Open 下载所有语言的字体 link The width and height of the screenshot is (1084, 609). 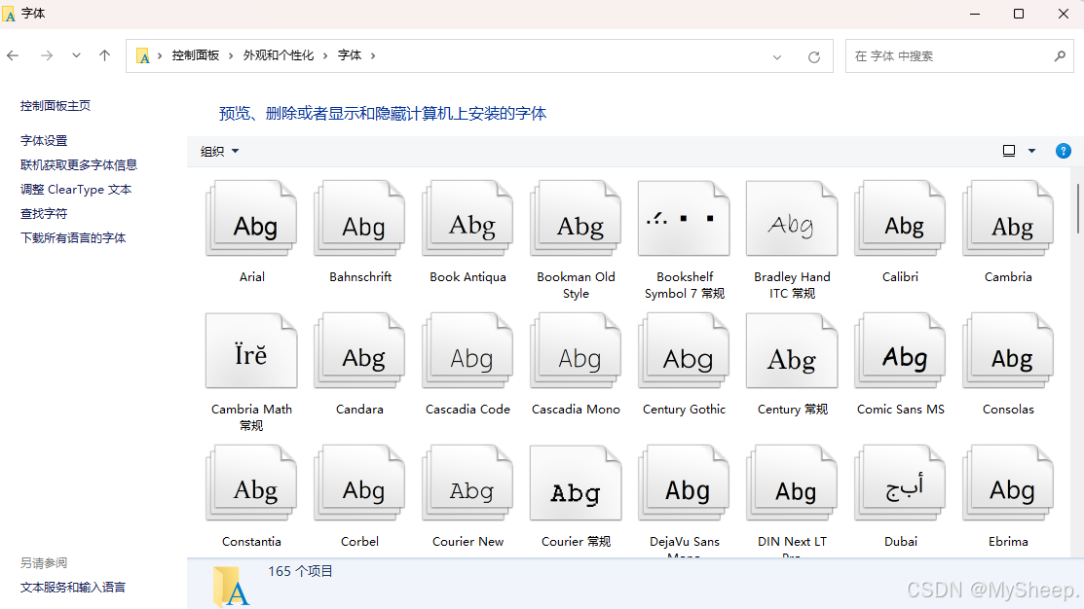73,238
